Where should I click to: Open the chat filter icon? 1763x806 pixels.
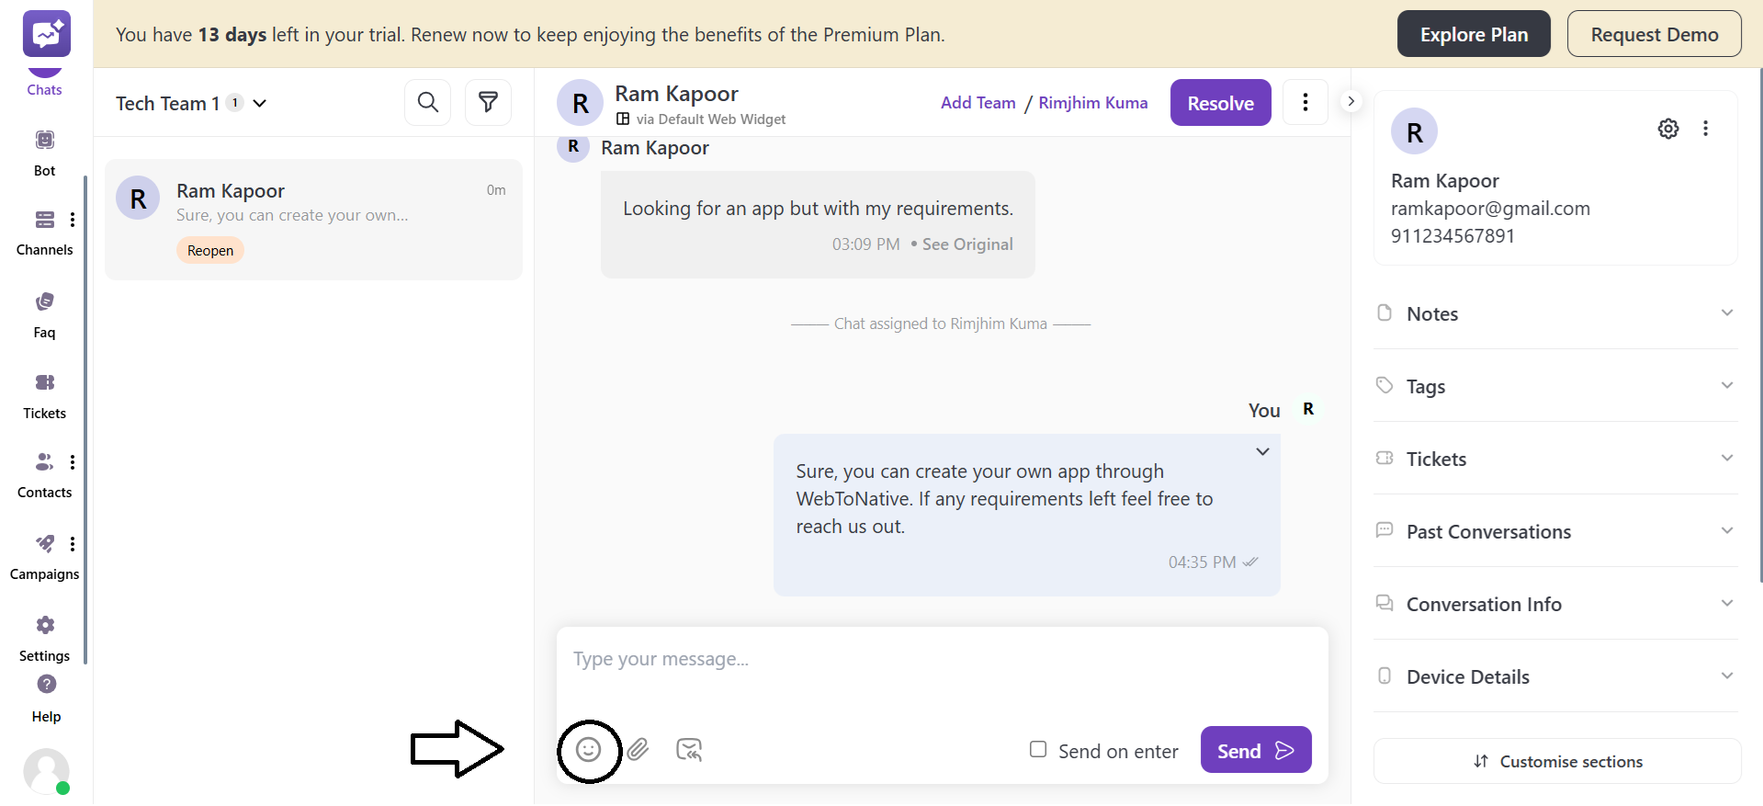point(488,102)
